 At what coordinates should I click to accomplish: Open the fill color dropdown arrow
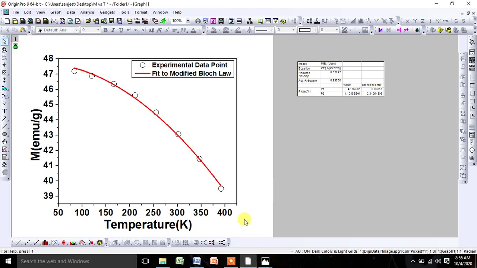point(219,30)
